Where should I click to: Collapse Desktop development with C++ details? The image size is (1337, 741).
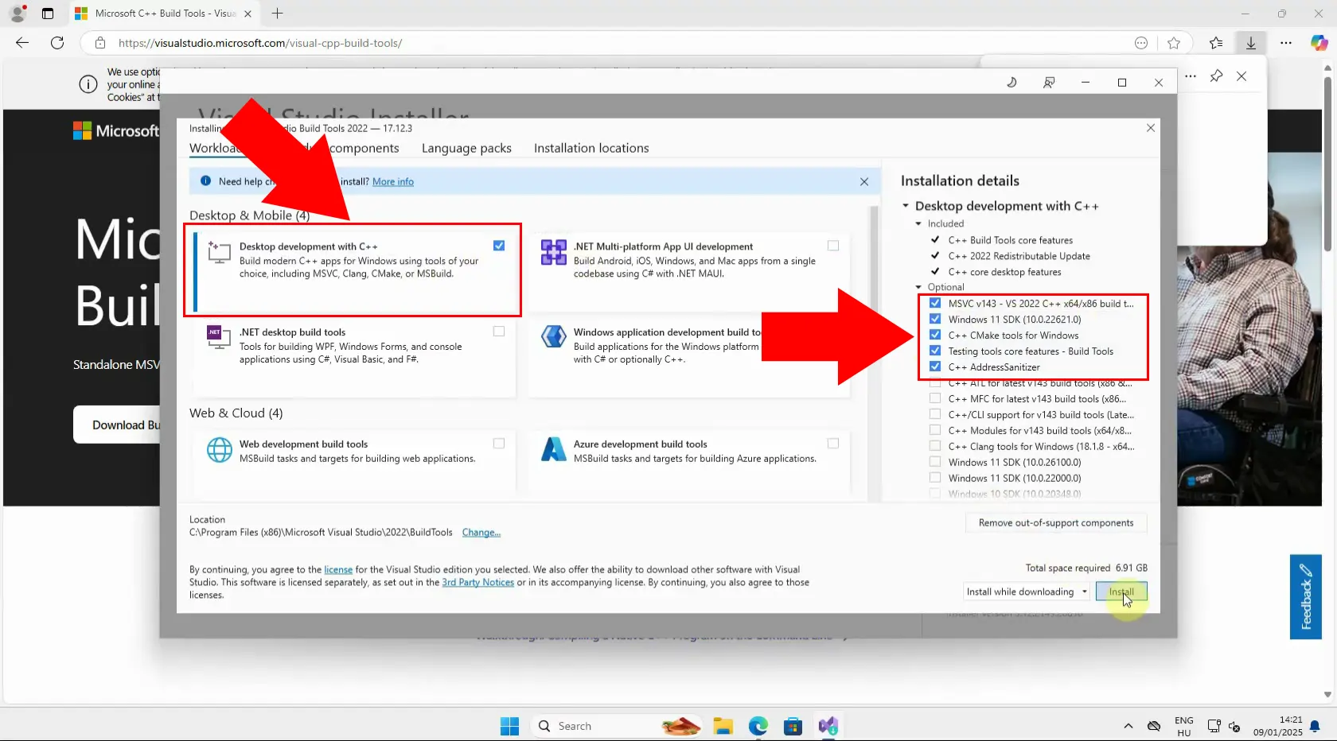tap(906, 206)
